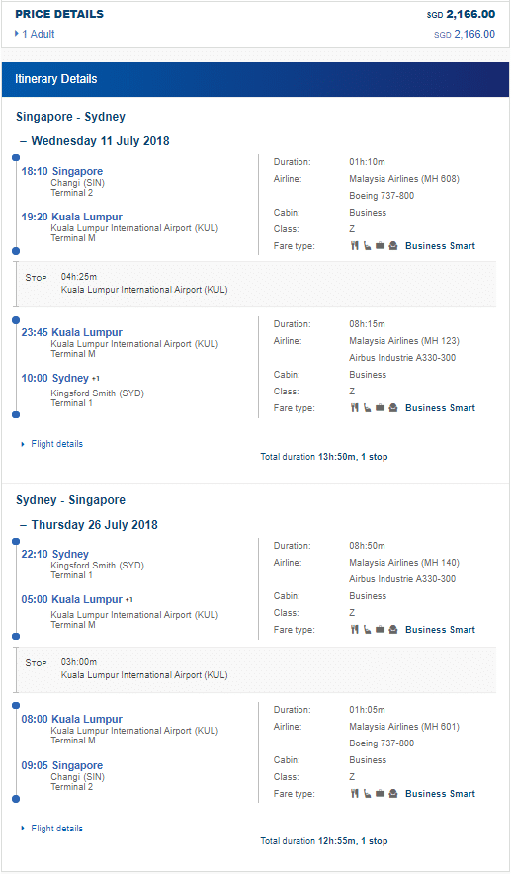The width and height of the screenshot is (512, 874).
Task: Open Business Smart fare link for MH 608
Action: tap(440, 246)
